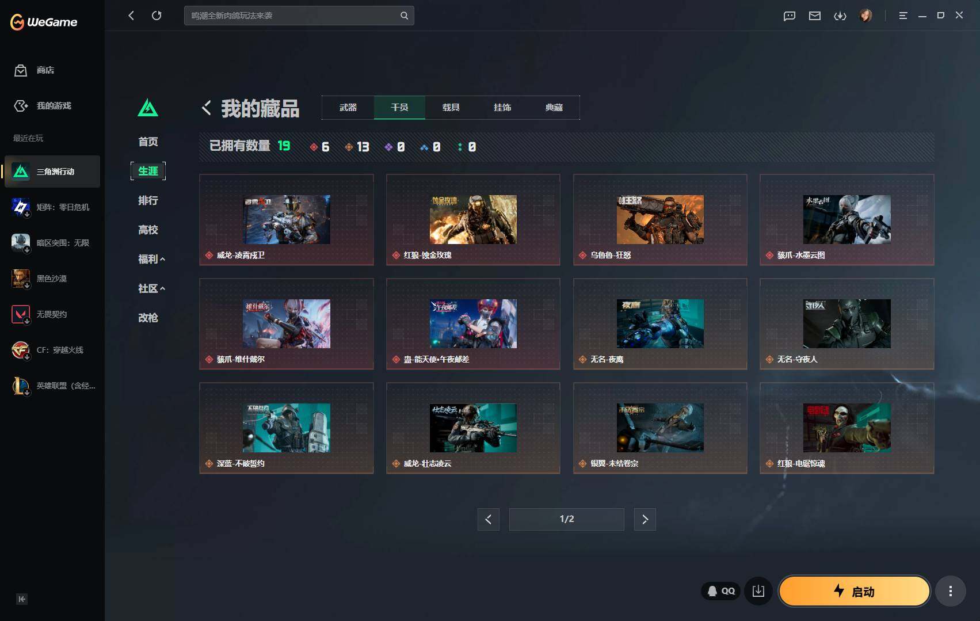Image resolution: width=980 pixels, height=621 pixels.
Task: Click the QQ account button
Action: click(x=721, y=591)
